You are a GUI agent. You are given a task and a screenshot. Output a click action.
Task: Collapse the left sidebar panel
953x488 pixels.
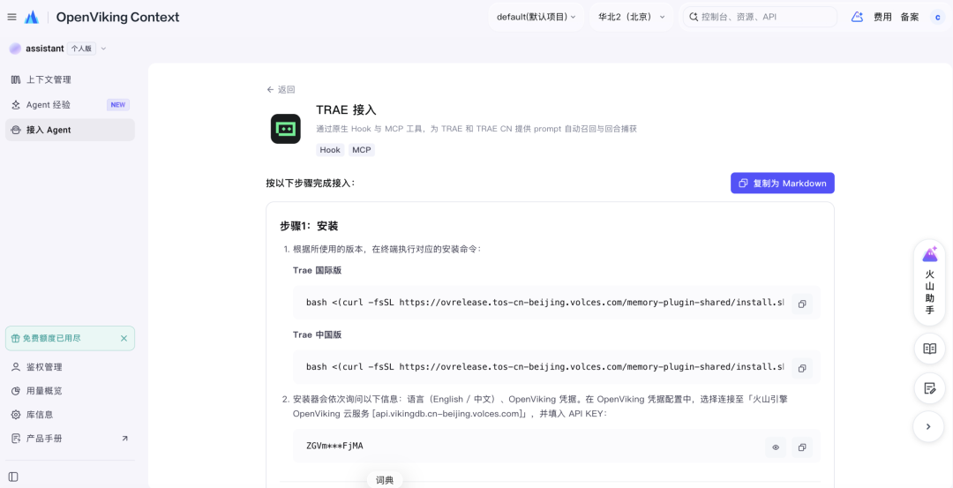(13, 477)
